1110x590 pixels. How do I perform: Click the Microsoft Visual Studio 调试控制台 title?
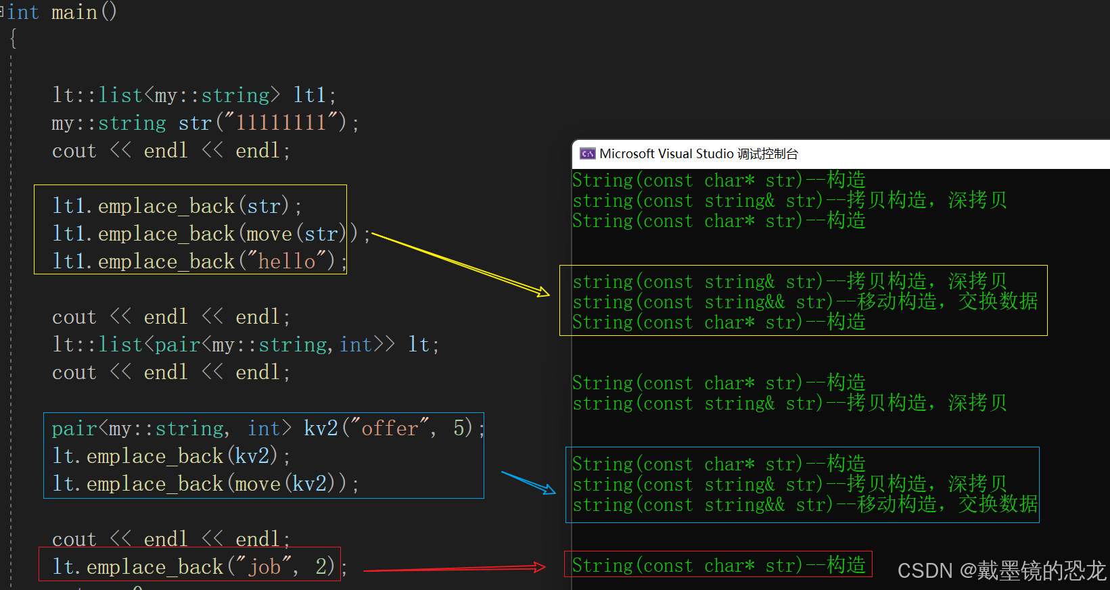click(x=699, y=154)
